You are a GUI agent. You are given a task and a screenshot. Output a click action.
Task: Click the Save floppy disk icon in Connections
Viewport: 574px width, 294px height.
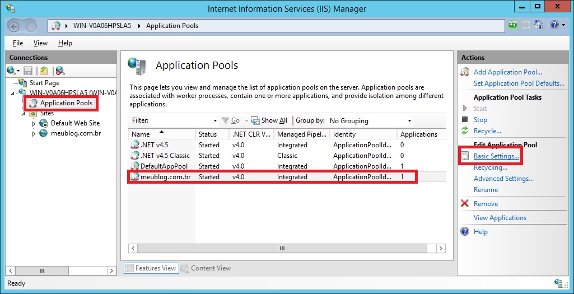(28, 71)
